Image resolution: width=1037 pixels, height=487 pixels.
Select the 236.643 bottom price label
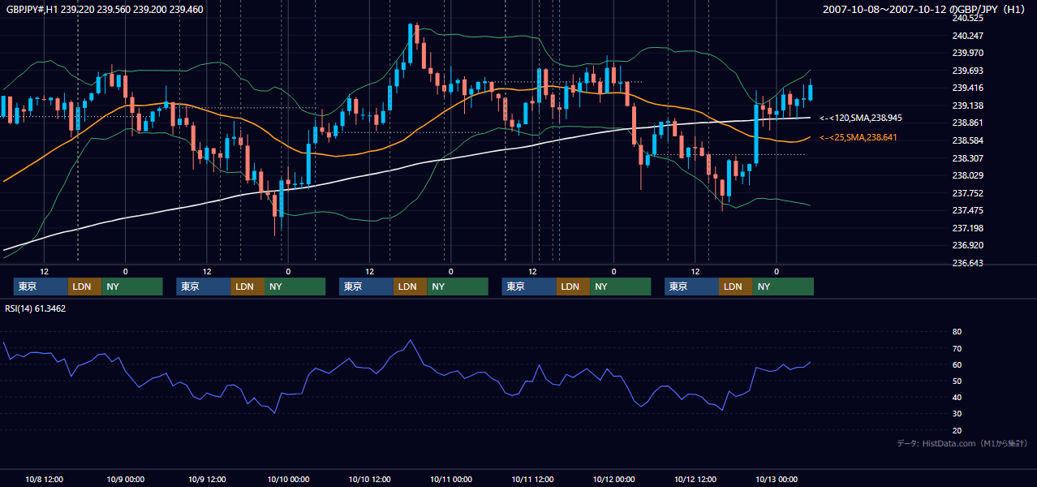(967, 263)
